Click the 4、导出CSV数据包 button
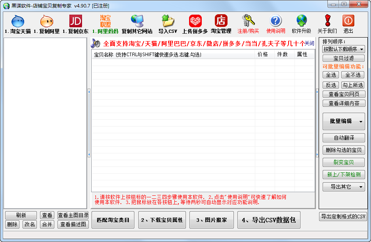371x242 pixels. click(x=269, y=220)
